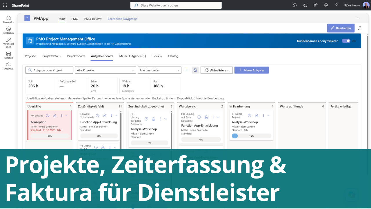Open three-dot menu on Lexware-Schnittstelle card

(x=112, y=115)
